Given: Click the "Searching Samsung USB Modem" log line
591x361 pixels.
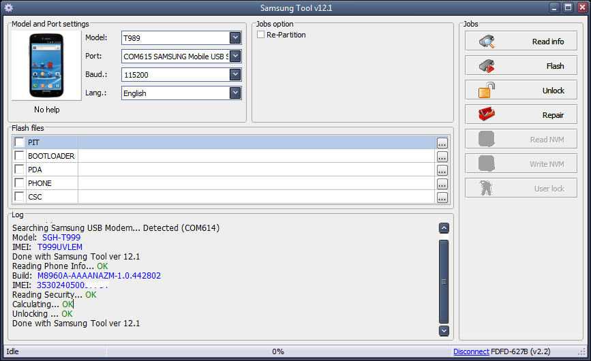Looking at the screenshot, I should click(x=116, y=227).
